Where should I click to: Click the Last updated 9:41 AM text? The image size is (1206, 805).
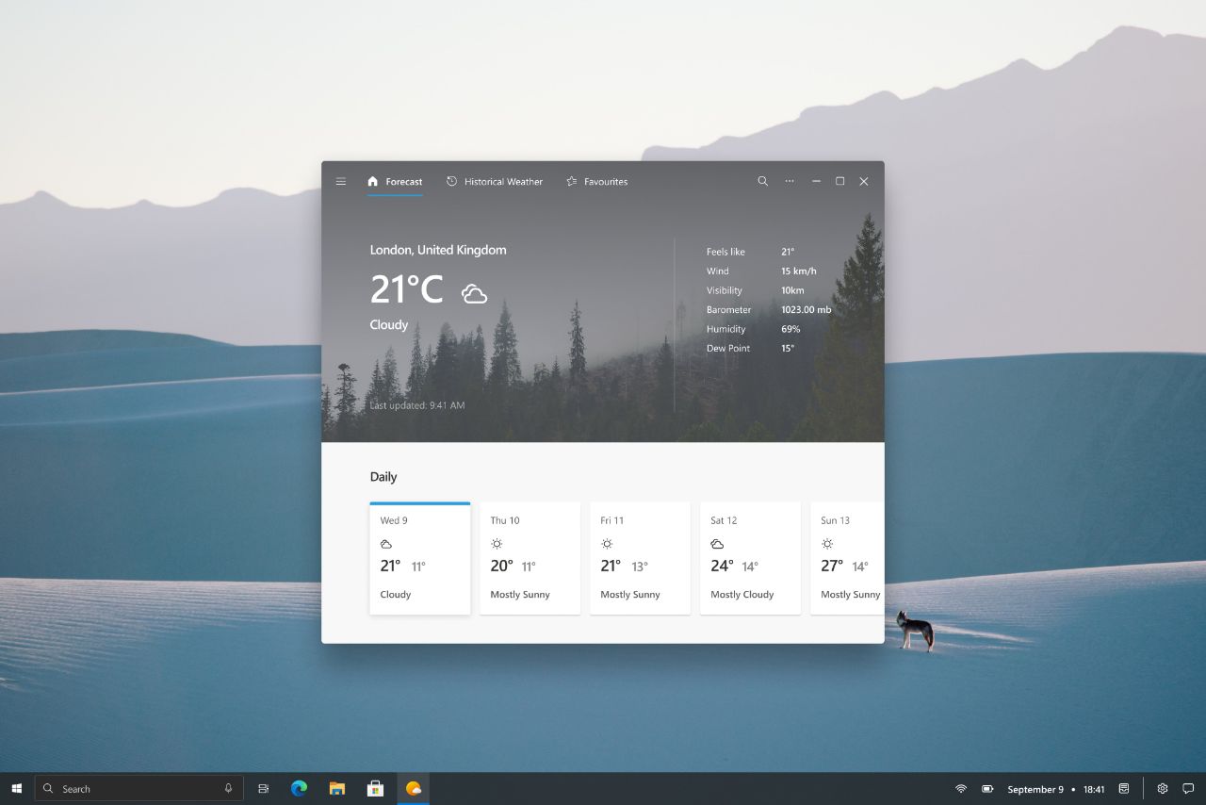417,405
